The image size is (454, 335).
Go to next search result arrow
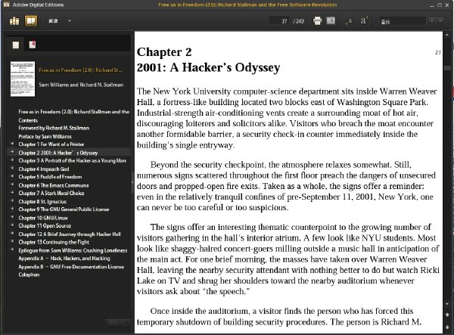coord(440,21)
